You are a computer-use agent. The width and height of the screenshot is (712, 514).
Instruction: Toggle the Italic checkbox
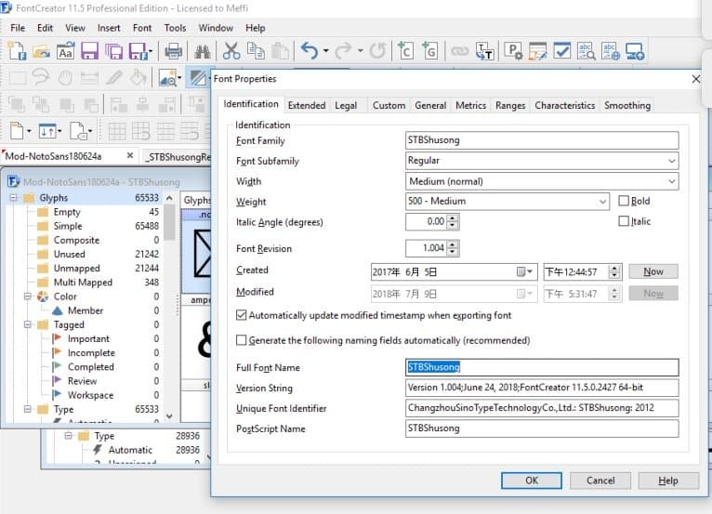[x=624, y=221]
